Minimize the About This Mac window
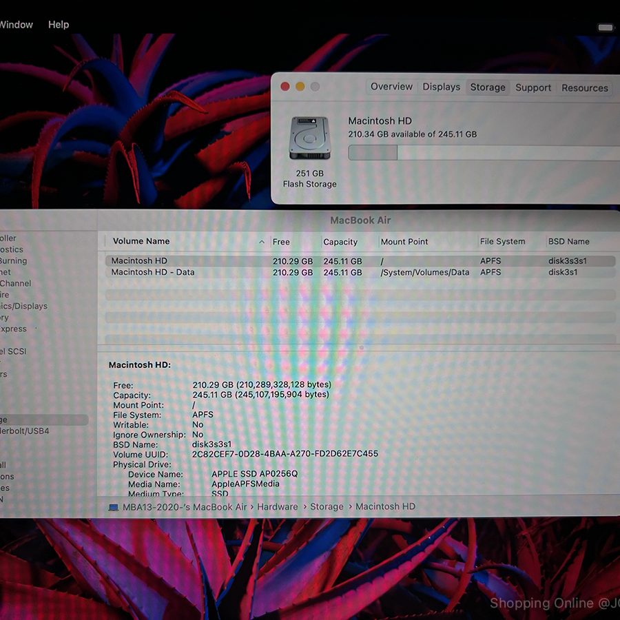 coord(300,86)
